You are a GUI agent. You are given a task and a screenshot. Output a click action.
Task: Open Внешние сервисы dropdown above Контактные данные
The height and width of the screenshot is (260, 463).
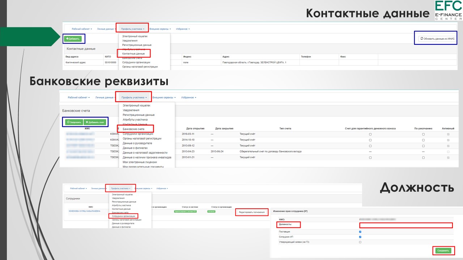click(160, 29)
